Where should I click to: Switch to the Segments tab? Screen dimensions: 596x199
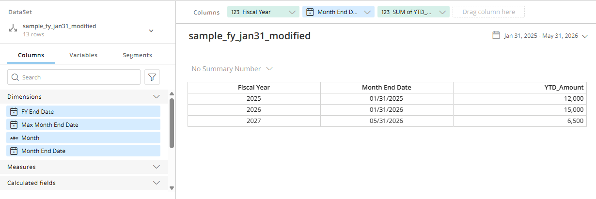[x=137, y=55]
